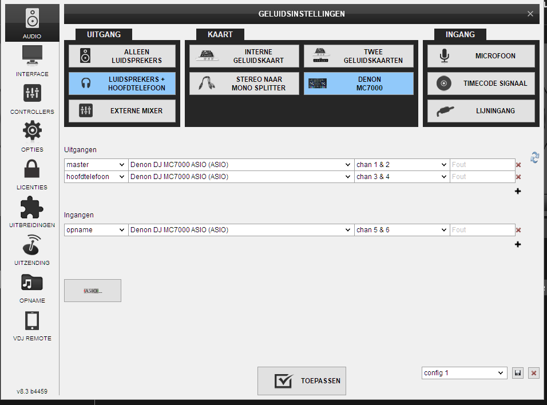The image size is (547, 405).
Task: Remove the master output row
Action: tap(518, 165)
